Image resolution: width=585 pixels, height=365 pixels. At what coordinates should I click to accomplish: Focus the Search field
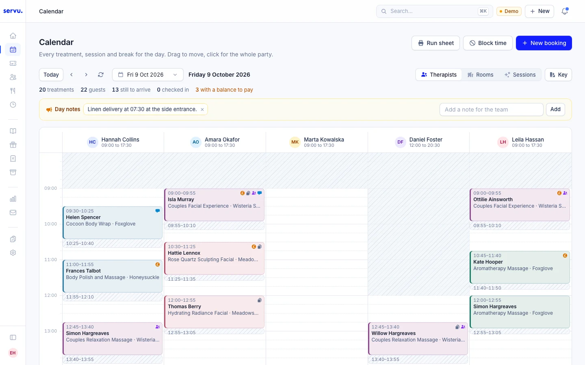[x=434, y=11]
